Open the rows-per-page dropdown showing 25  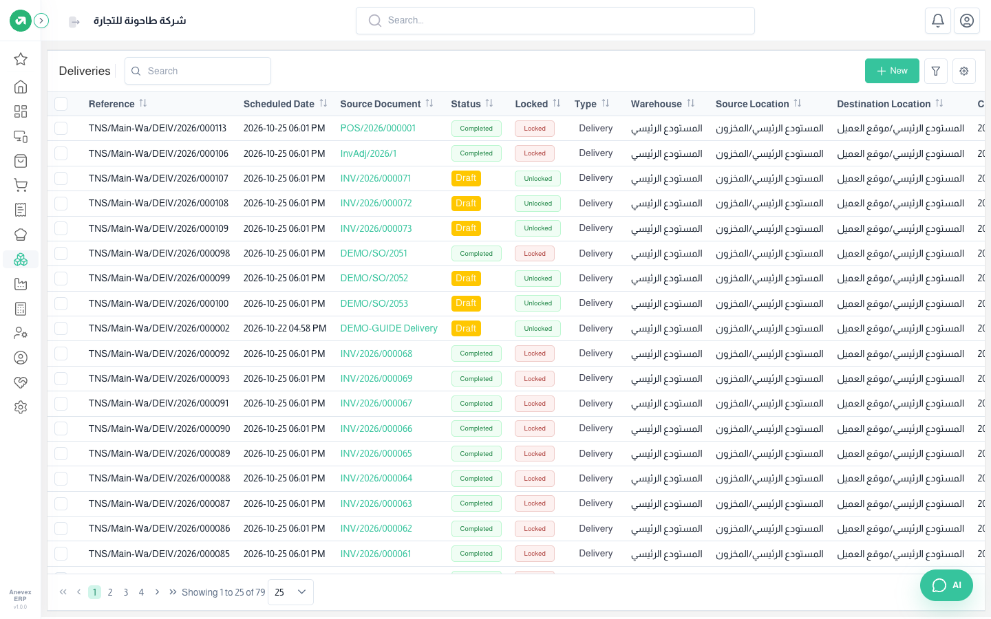point(290,592)
